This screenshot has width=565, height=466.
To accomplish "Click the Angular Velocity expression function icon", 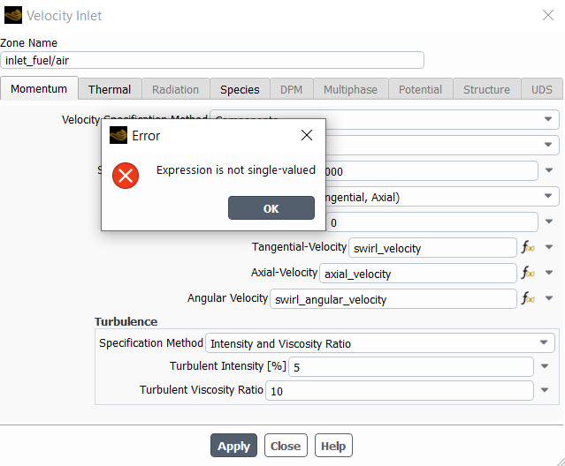I will click(x=529, y=299).
